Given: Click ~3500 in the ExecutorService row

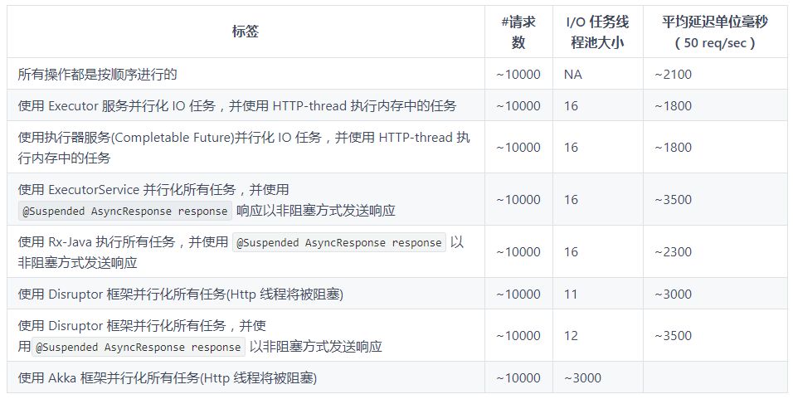Looking at the screenshot, I should coord(673,200).
